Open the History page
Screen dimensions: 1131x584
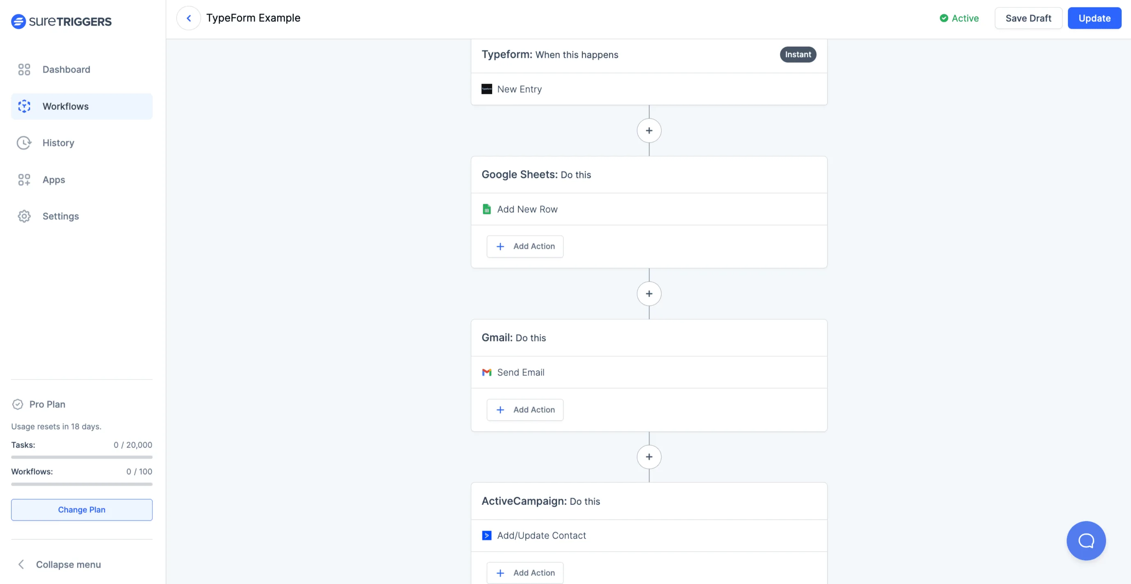82,143
